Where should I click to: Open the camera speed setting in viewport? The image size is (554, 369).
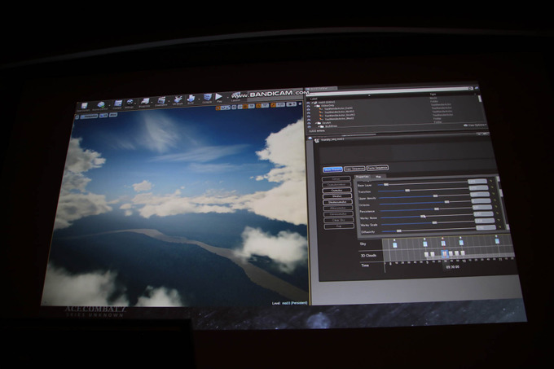291,104
